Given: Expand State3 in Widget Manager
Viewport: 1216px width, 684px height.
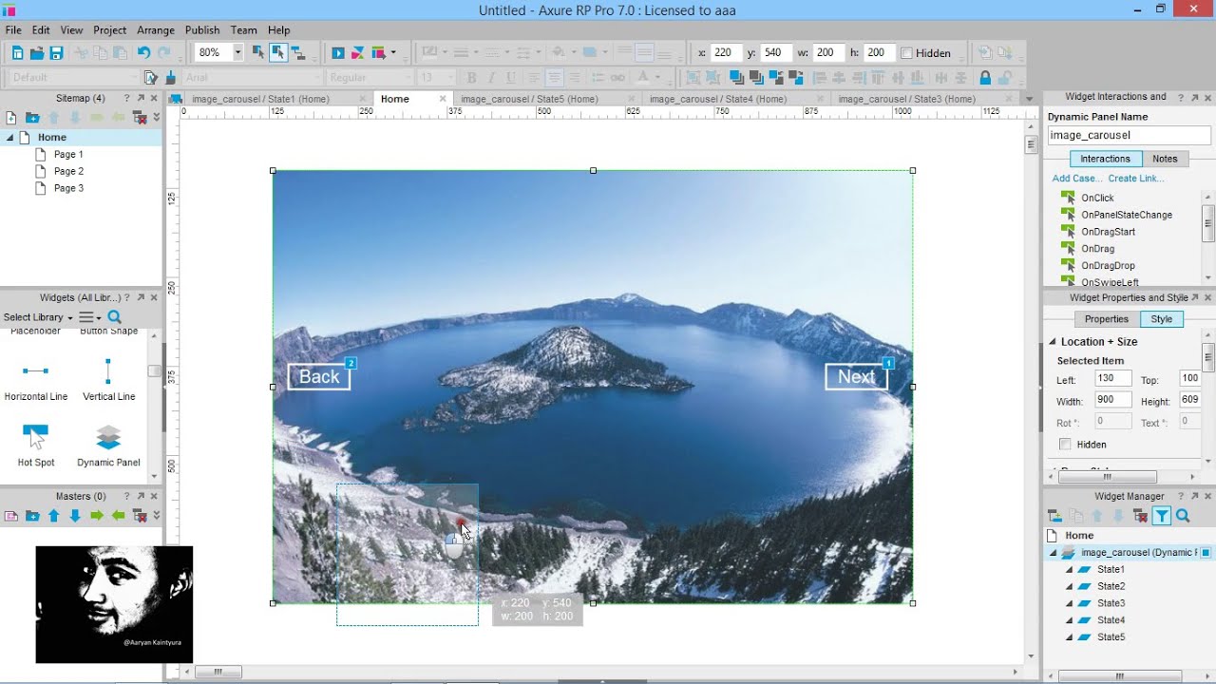Looking at the screenshot, I should click(1069, 604).
